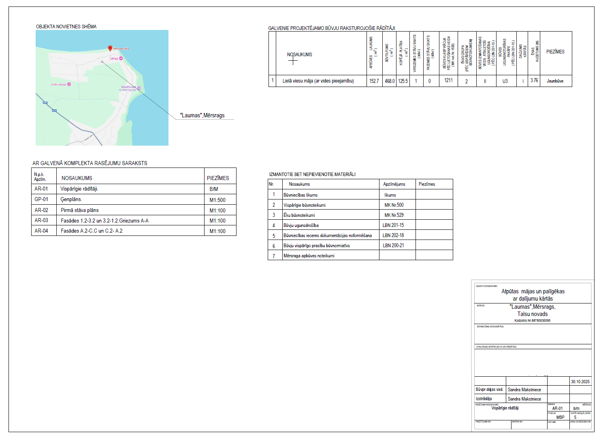
Task: Click the small circle at leader line start
Action: pyautogui.click(x=102, y=62)
